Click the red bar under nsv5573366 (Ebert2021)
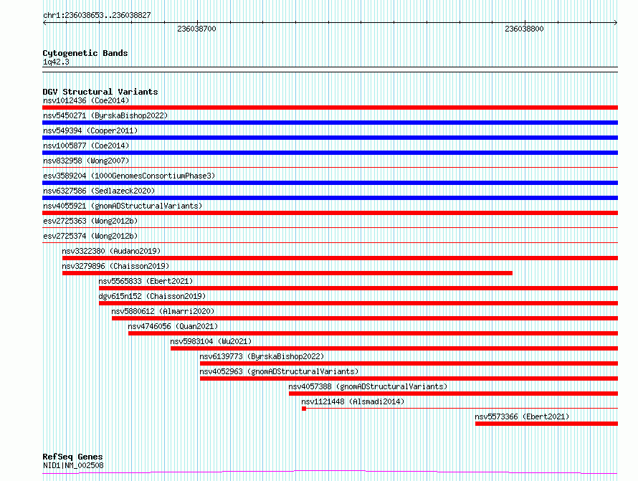Viewport: 638px width, 481px height. tap(546, 424)
